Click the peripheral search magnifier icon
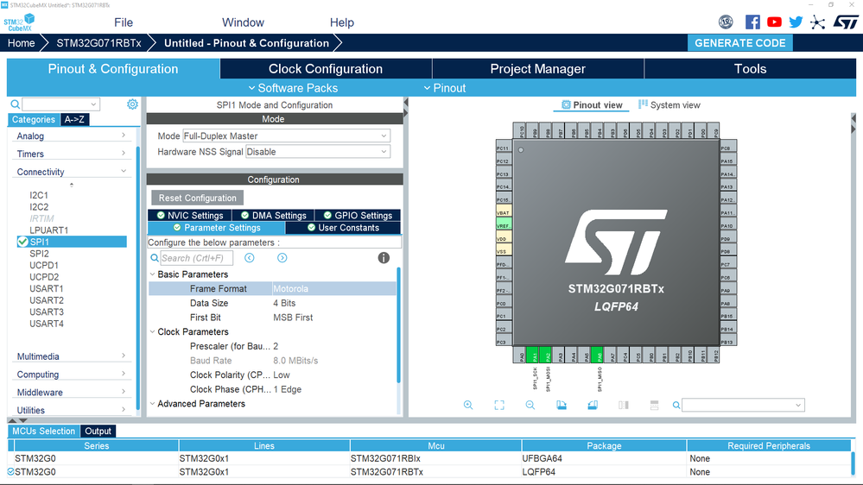 tap(16, 104)
